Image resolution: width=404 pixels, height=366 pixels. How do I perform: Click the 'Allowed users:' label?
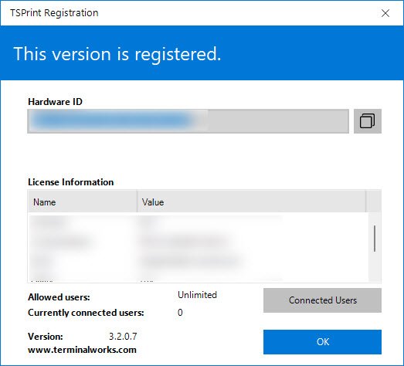[x=59, y=297]
